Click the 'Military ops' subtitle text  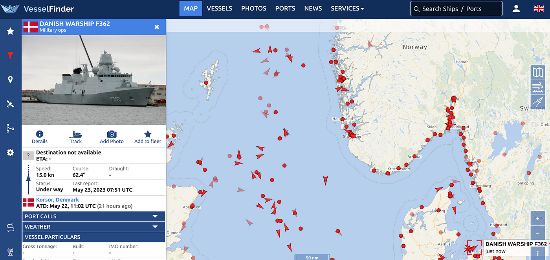click(53, 30)
